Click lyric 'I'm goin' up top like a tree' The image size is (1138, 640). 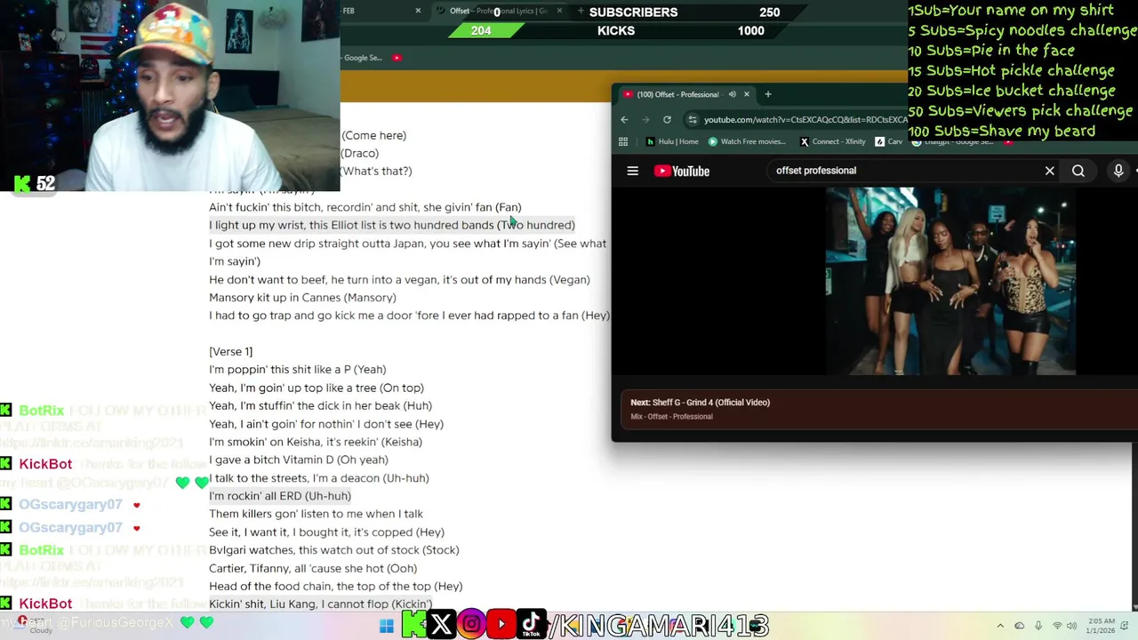click(317, 388)
